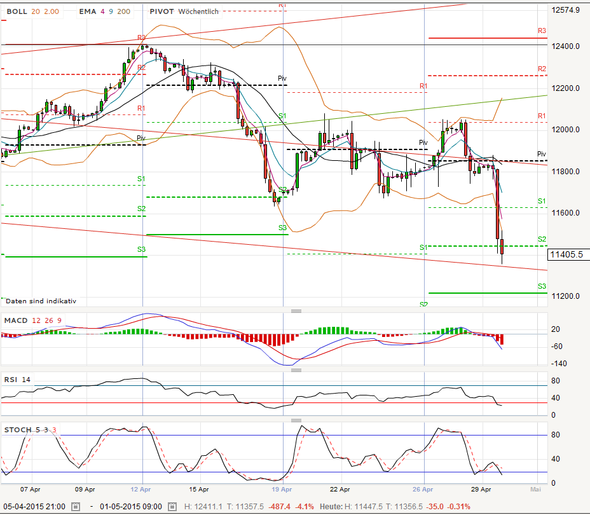Select the RSI 14 indicator label

coord(17,380)
